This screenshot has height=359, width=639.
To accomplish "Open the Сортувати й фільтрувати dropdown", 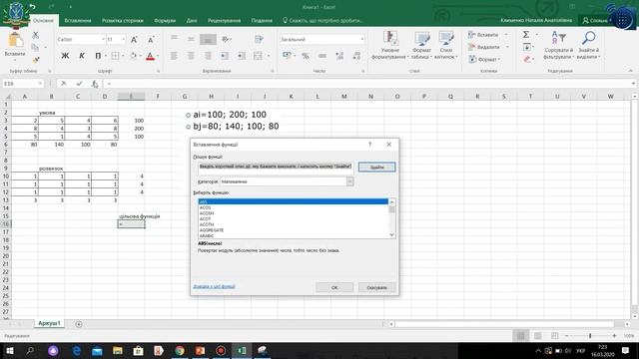I will 558,45.
